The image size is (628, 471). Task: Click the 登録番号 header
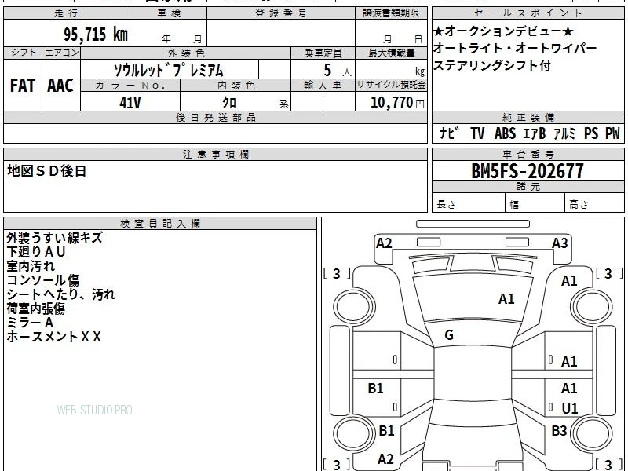coord(281,13)
